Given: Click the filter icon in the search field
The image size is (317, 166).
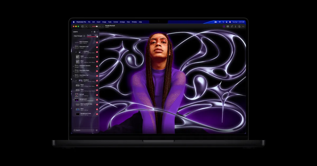Looking at the screenshot, I should click(x=96, y=130).
